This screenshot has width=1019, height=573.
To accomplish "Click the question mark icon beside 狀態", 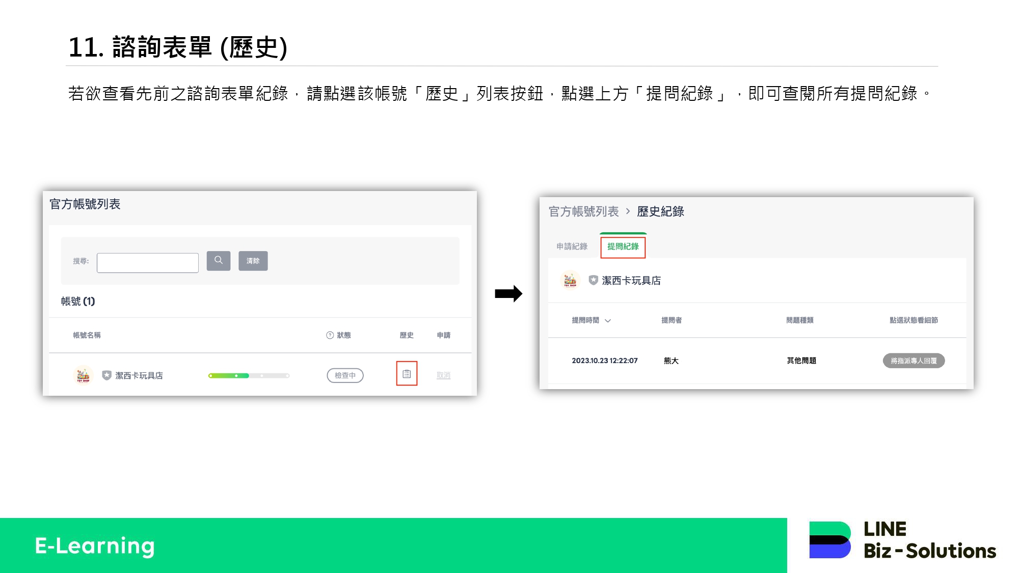I will click(330, 335).
